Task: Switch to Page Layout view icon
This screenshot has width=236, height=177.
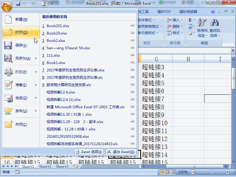Action: click(x=167, y=172)
